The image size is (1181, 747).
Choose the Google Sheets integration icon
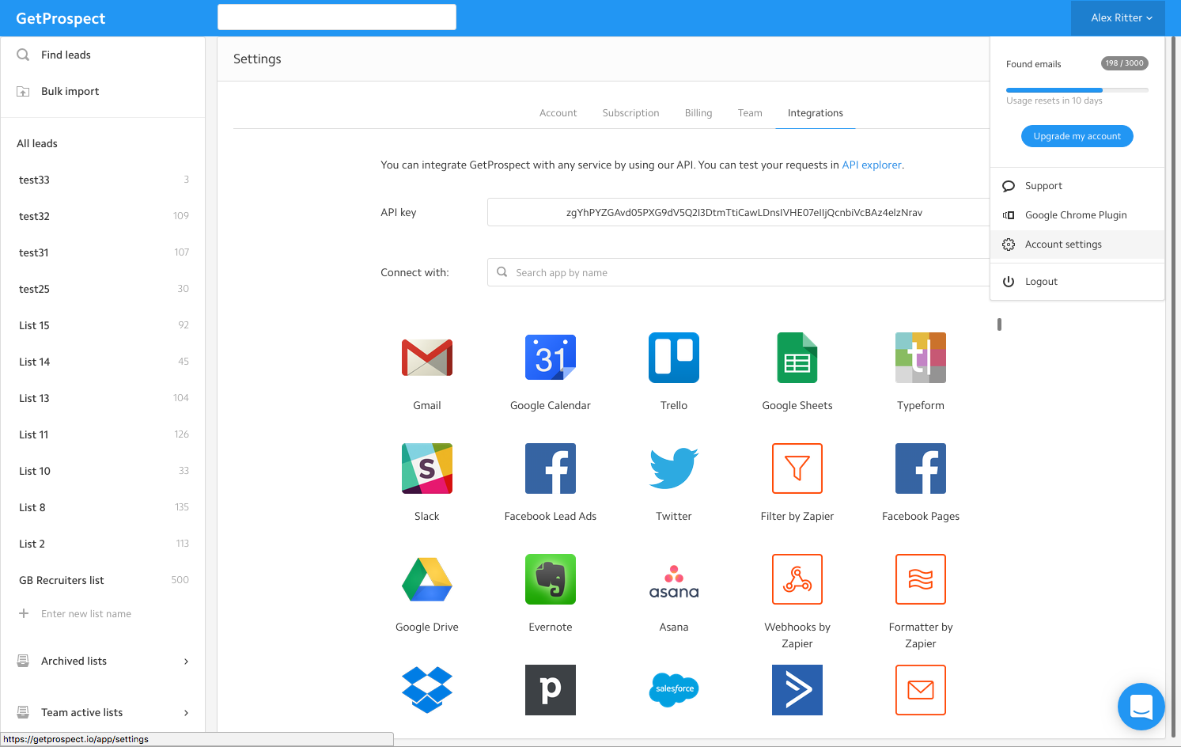(x=797, y=358)
